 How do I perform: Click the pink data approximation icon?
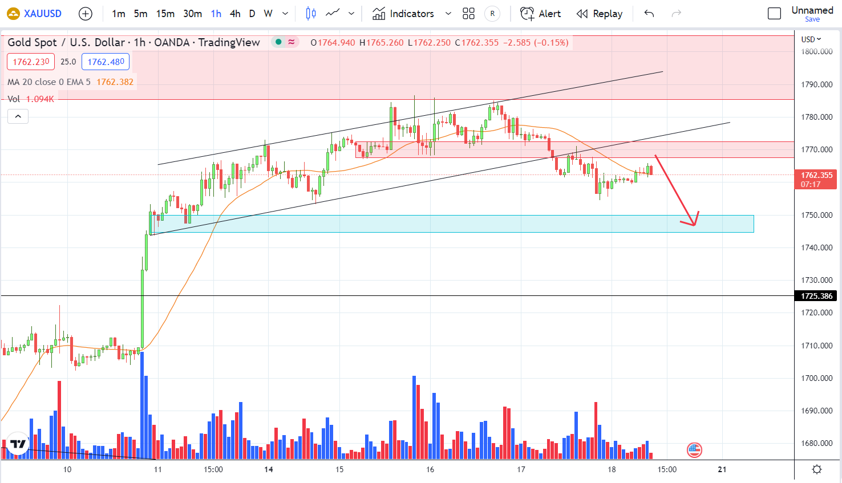click(292, 42)
